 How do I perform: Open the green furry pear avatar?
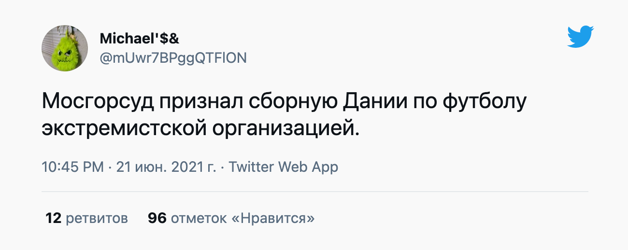[65, 48]
